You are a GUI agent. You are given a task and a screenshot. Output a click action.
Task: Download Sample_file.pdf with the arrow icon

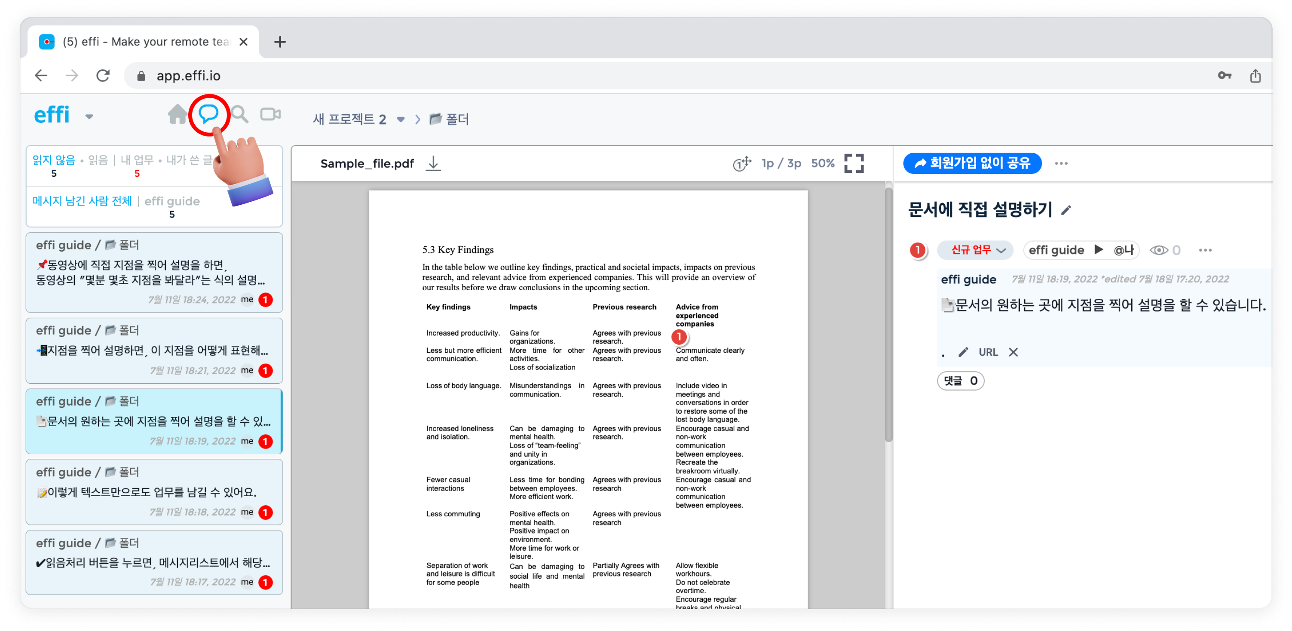(x=433, y=163)
